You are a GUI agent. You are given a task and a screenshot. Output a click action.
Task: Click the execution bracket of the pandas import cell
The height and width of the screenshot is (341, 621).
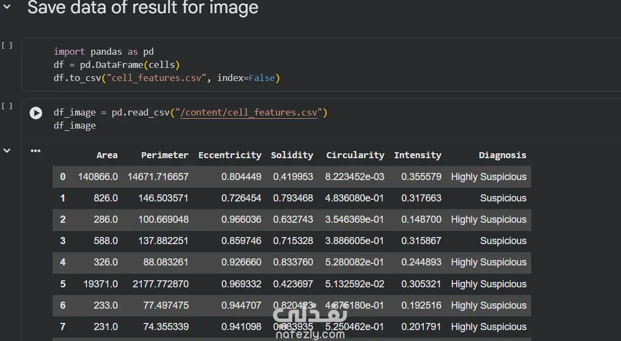[7, 45]
